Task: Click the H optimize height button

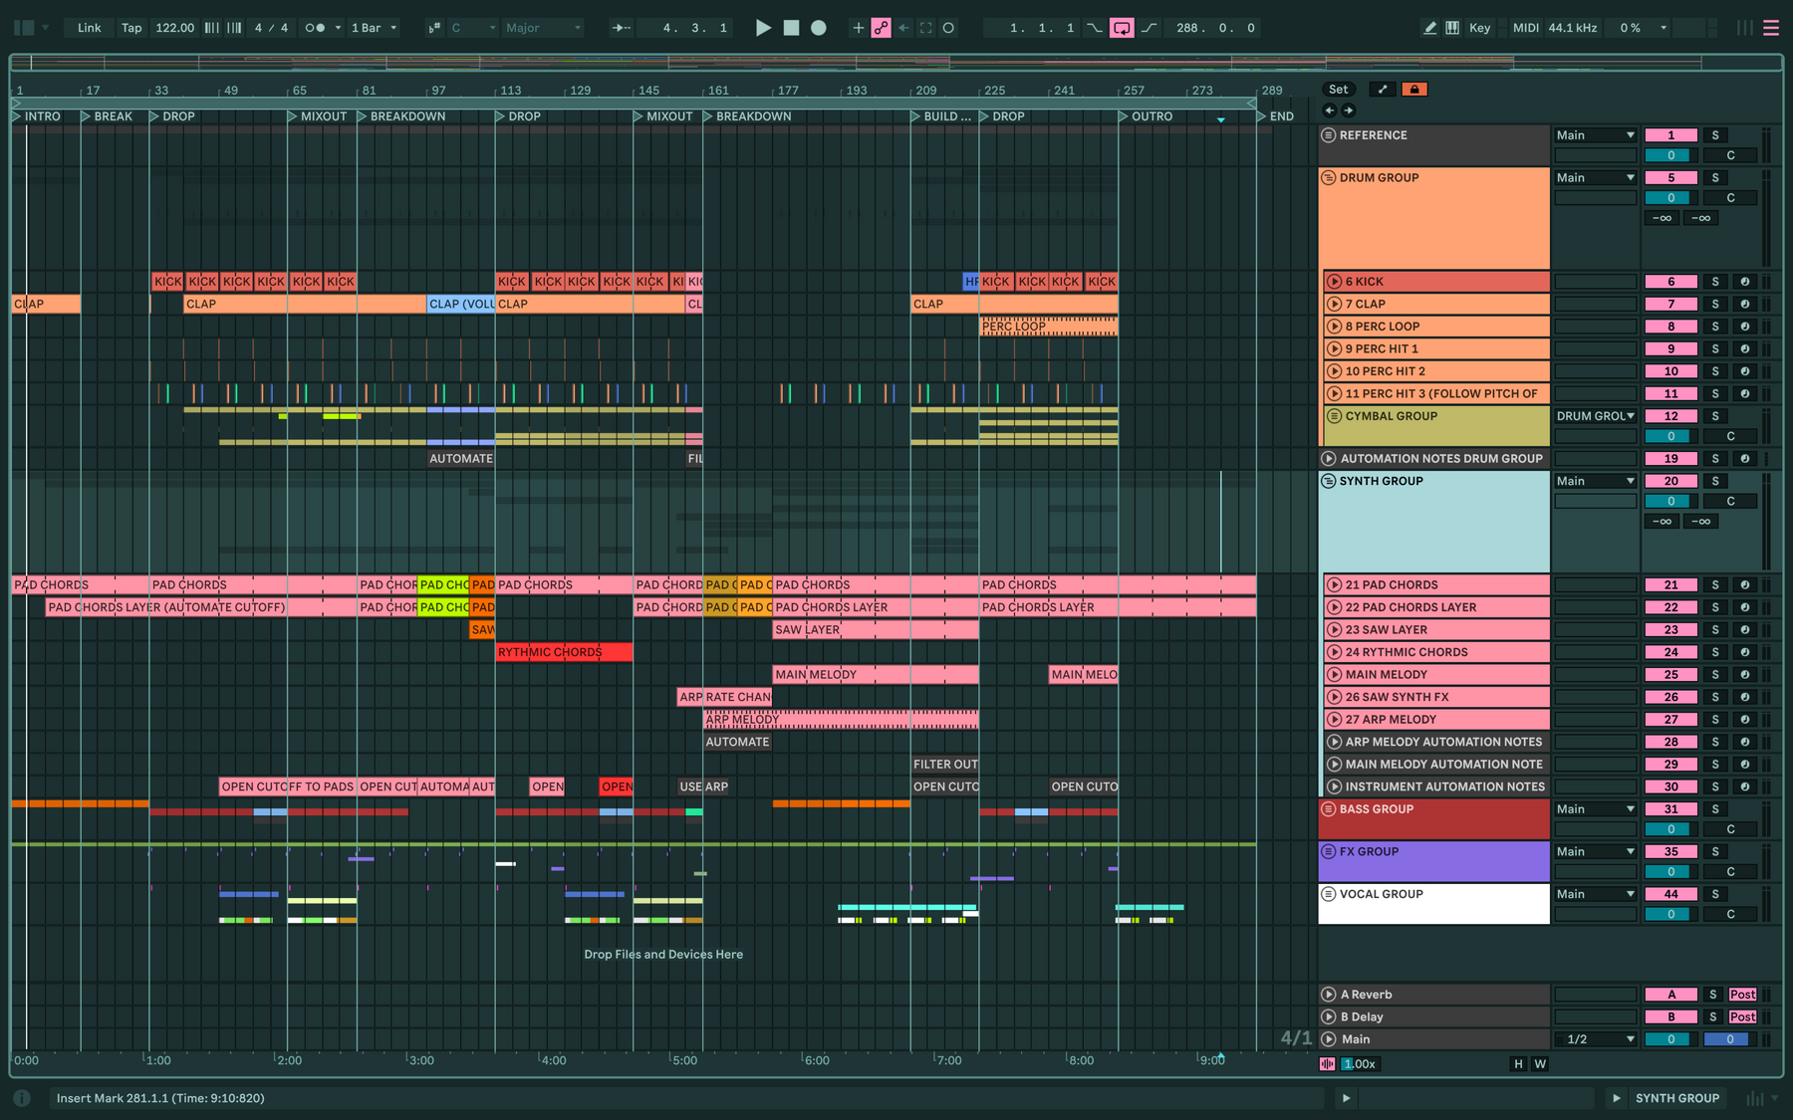Action: tap(1518, 1064)
